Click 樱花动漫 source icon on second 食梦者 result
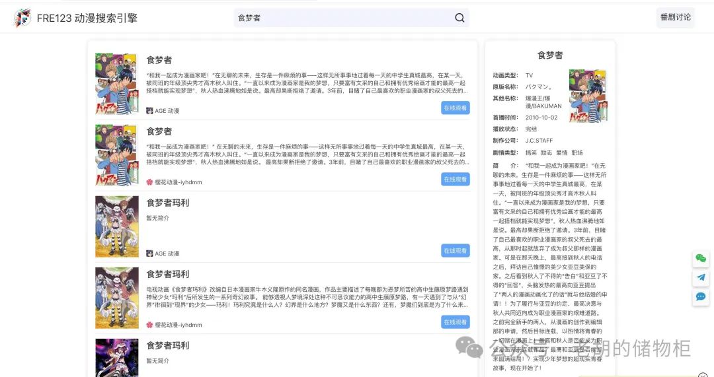 149,182
